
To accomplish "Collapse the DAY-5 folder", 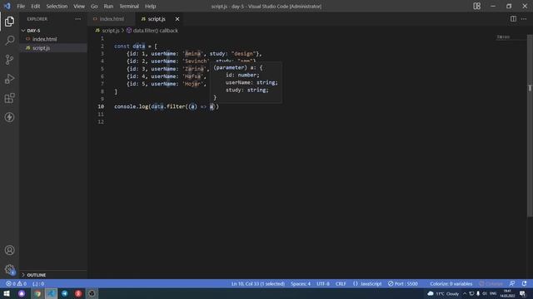I will pyautogui.click(x=53, y=31).
